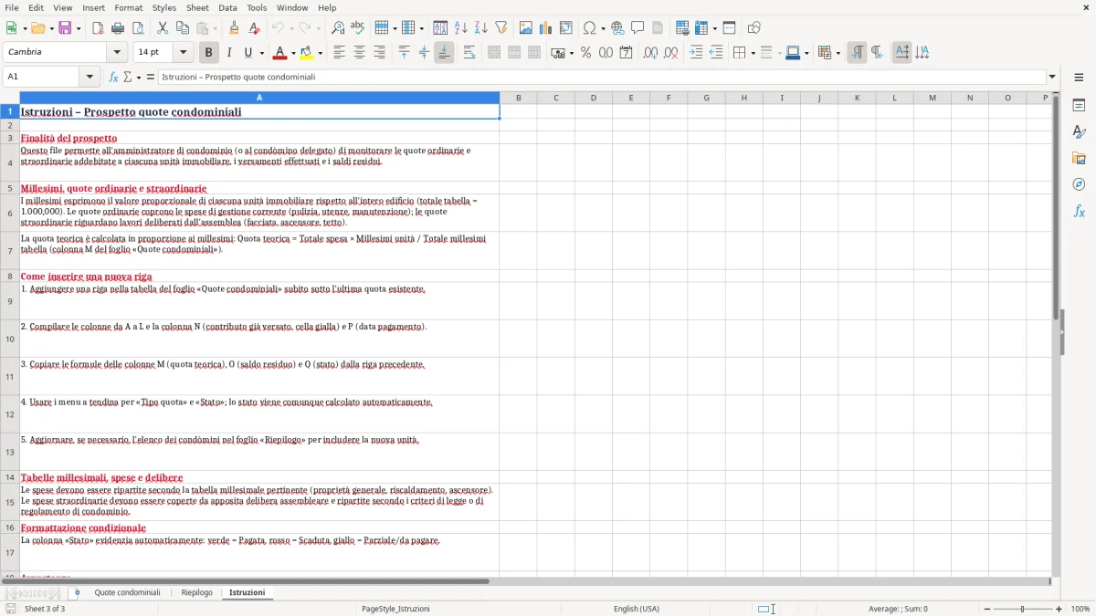Select row 8 header
This screenshot has height=616, width=1096.
[10, 277]
